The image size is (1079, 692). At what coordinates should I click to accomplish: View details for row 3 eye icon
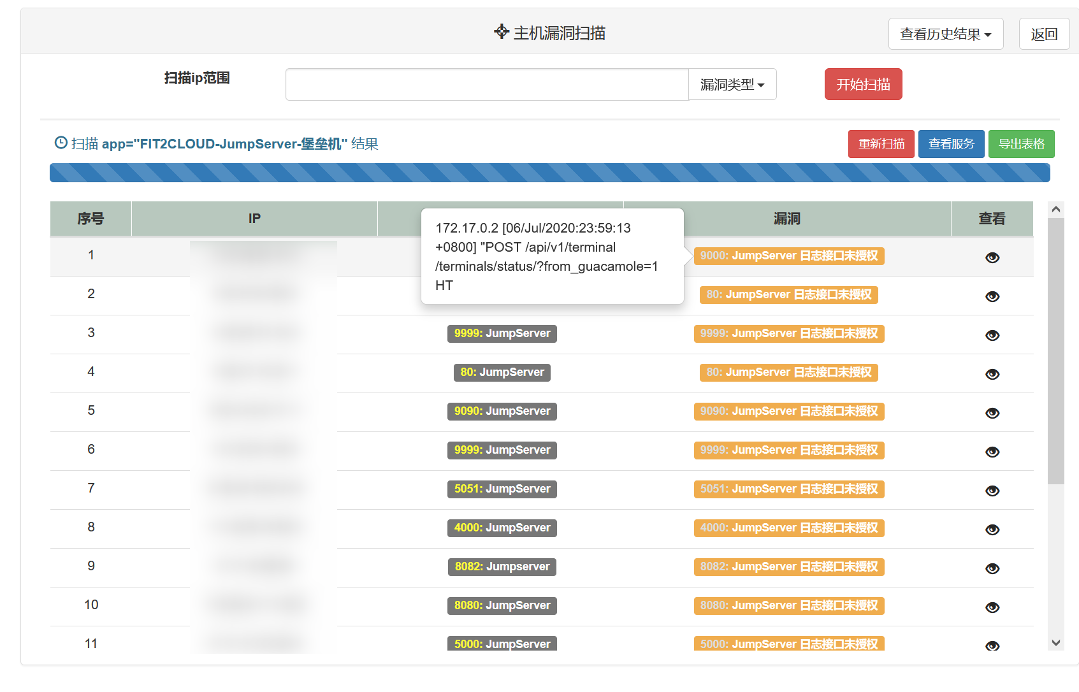coord(992,335)
